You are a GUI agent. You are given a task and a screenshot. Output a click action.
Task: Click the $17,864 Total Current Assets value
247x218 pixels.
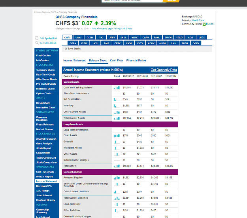[126, 118]
